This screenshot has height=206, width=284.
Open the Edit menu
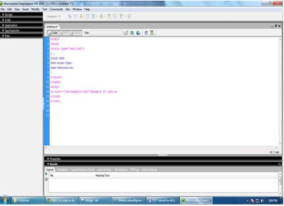click(x=9, y=9)
